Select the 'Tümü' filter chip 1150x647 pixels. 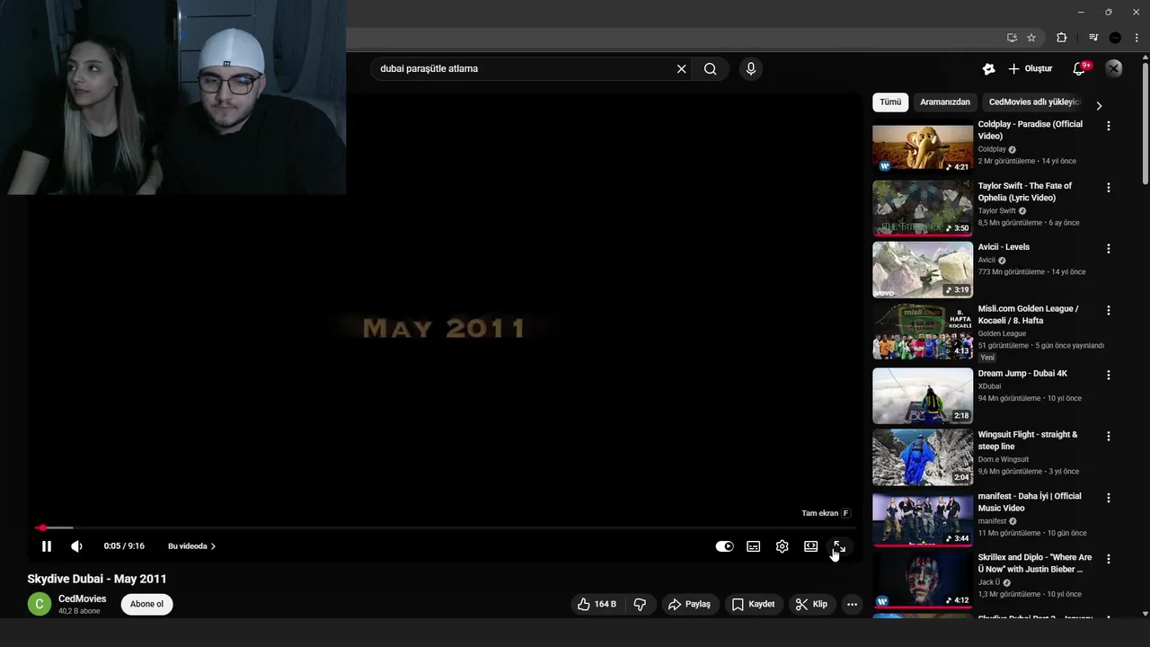point(890,102)
